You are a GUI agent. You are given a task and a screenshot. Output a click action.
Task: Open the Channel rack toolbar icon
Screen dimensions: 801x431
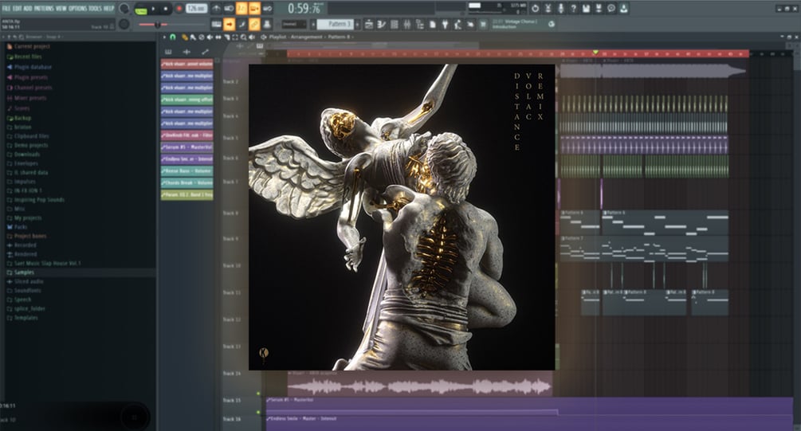[395, 24]
